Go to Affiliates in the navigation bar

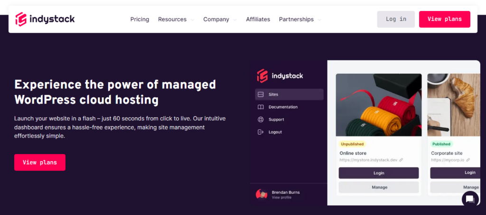click(258, 19)
